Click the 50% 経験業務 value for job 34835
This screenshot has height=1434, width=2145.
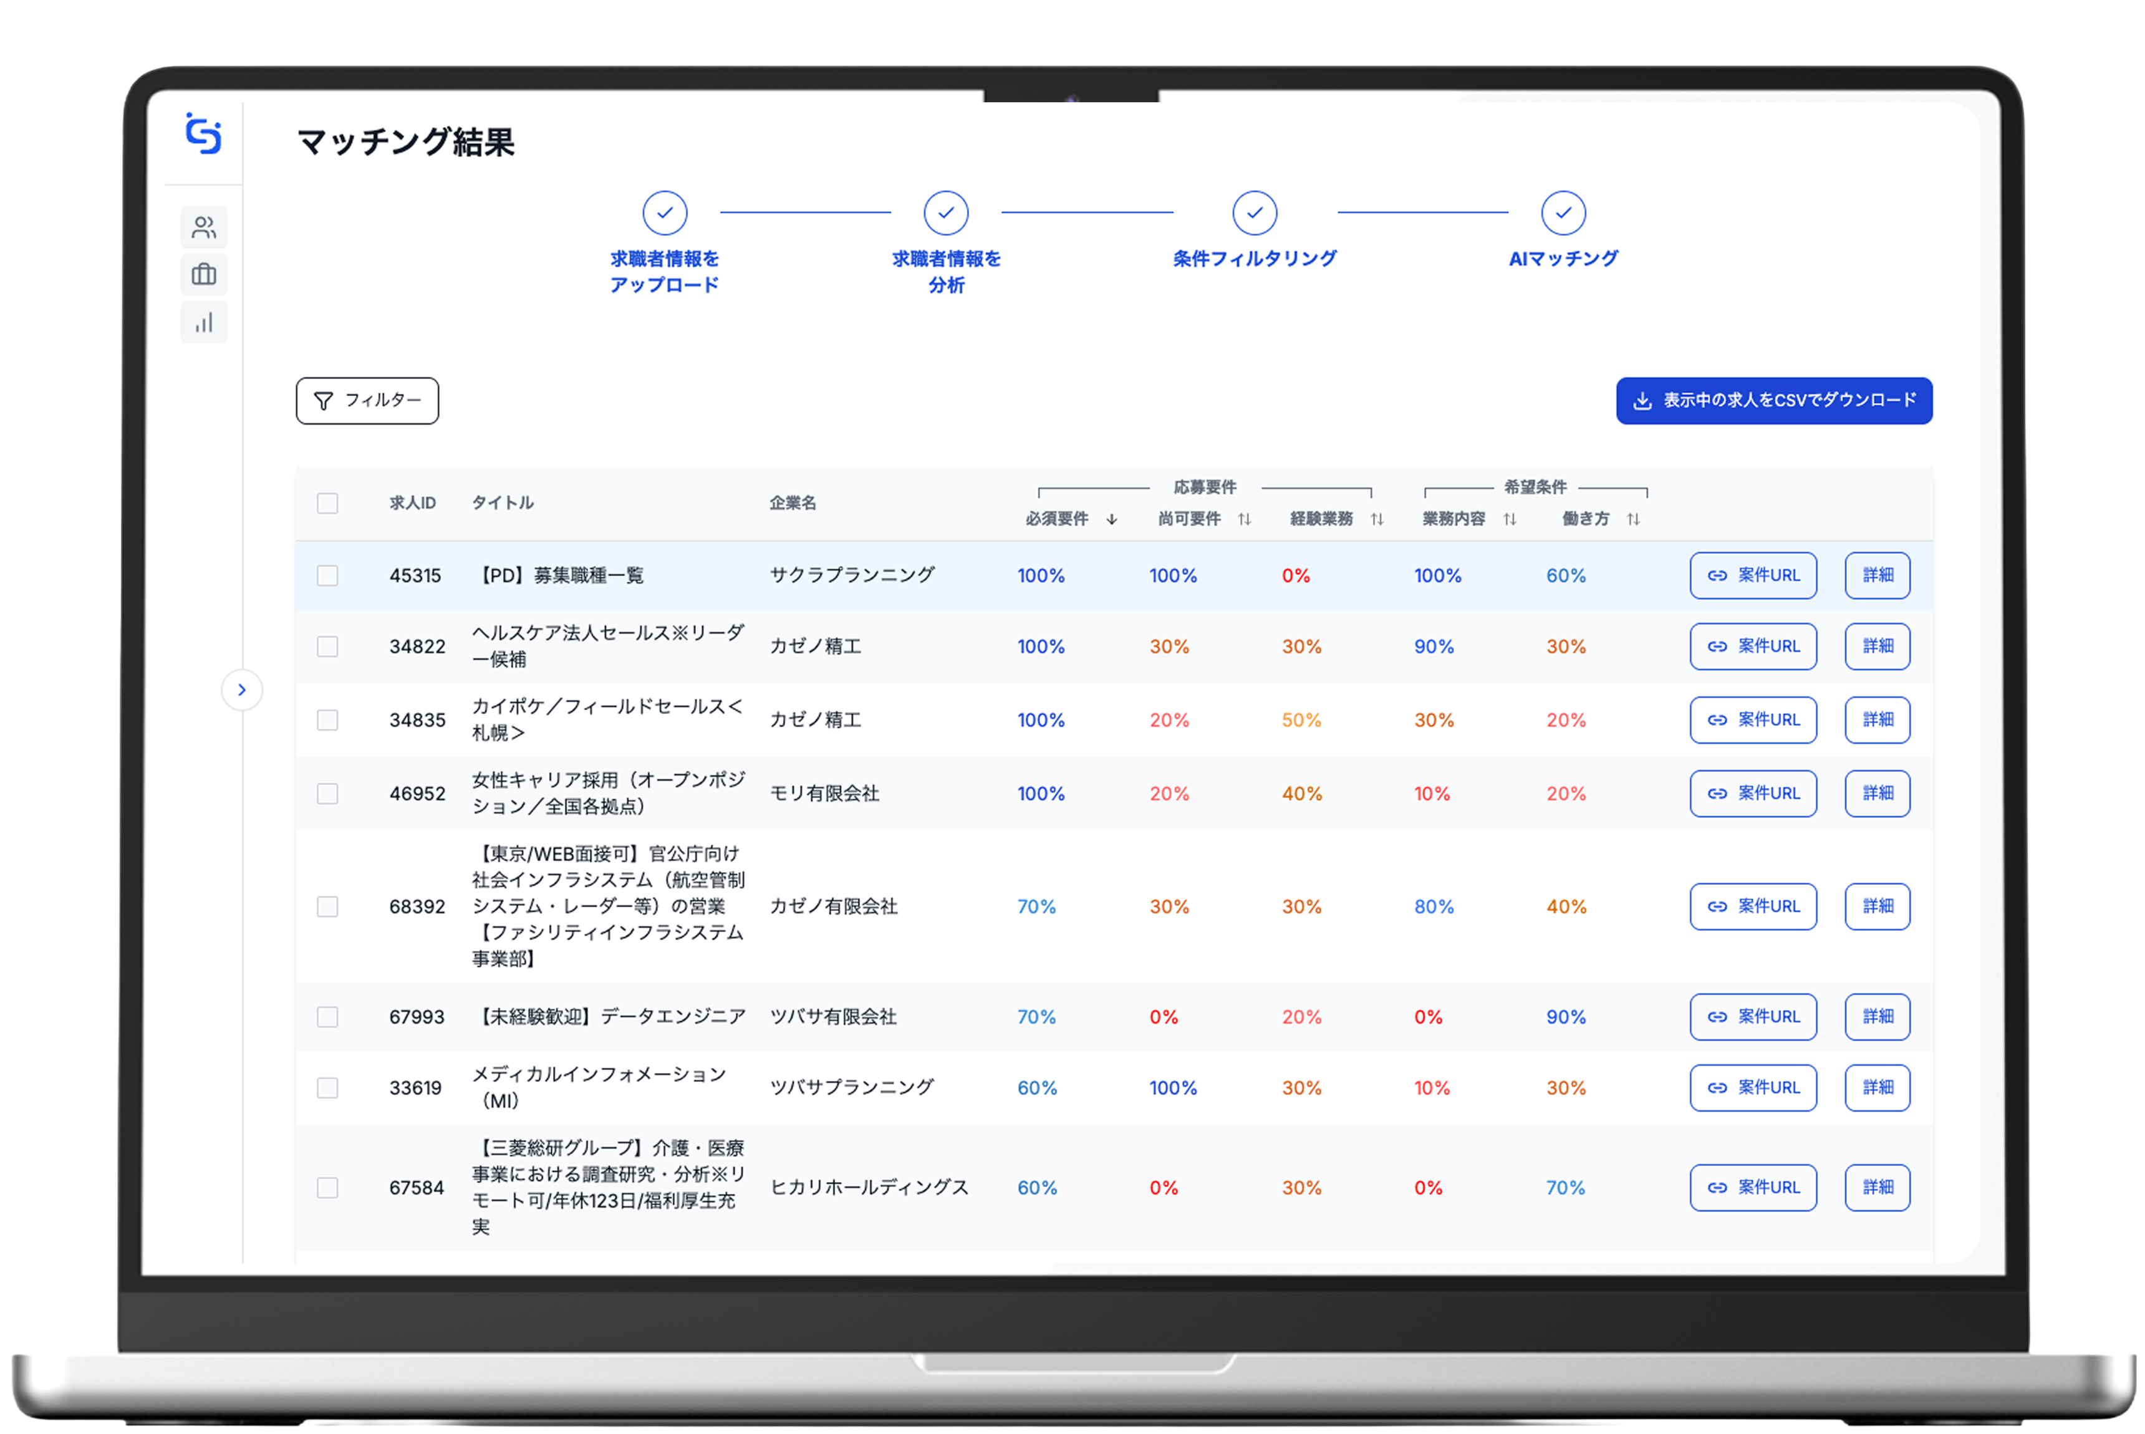[x=1301, y=719]
